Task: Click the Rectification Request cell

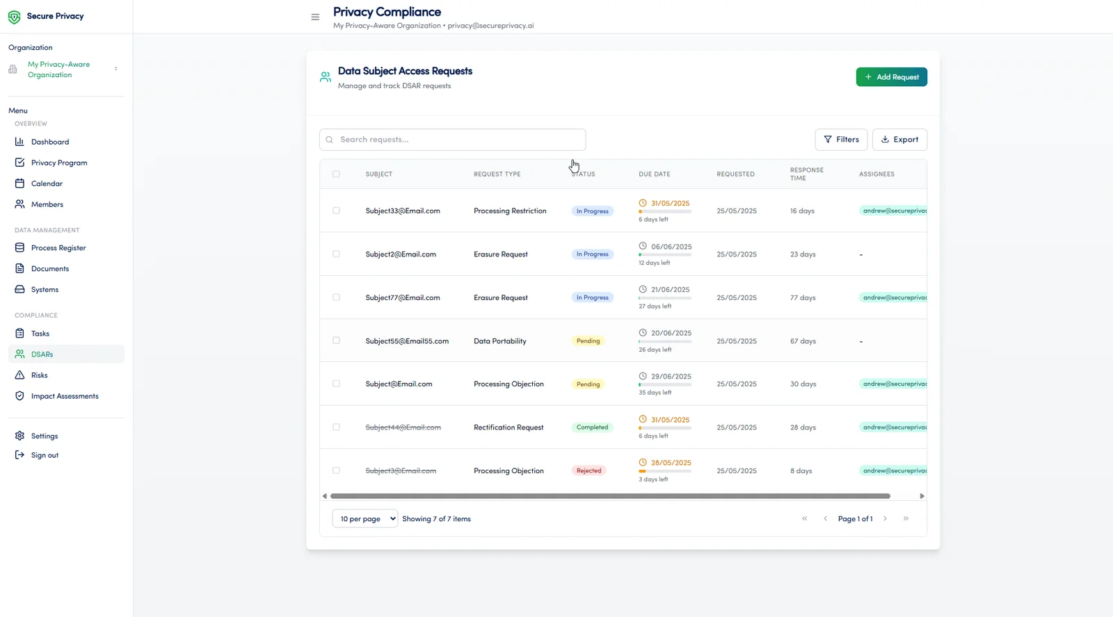Action: 509,427
